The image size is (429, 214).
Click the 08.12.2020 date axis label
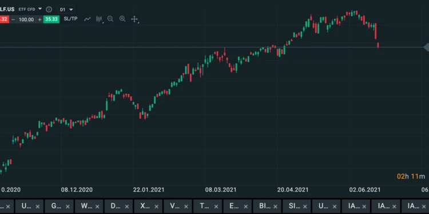[x=77, y=189]
